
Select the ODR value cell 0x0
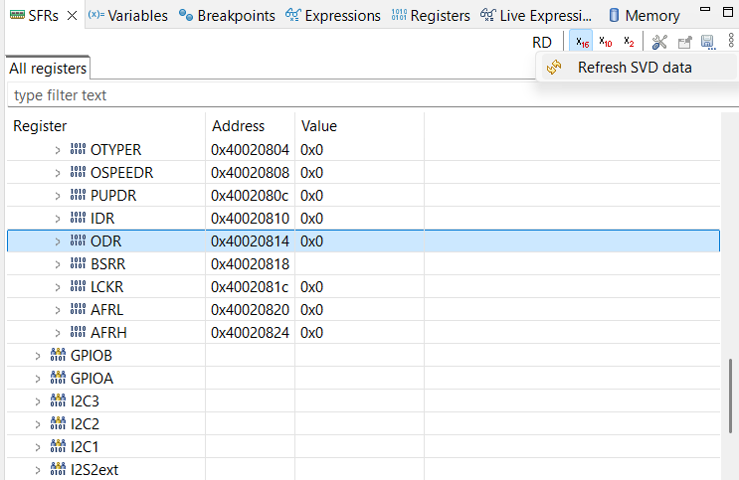point(360,241)
